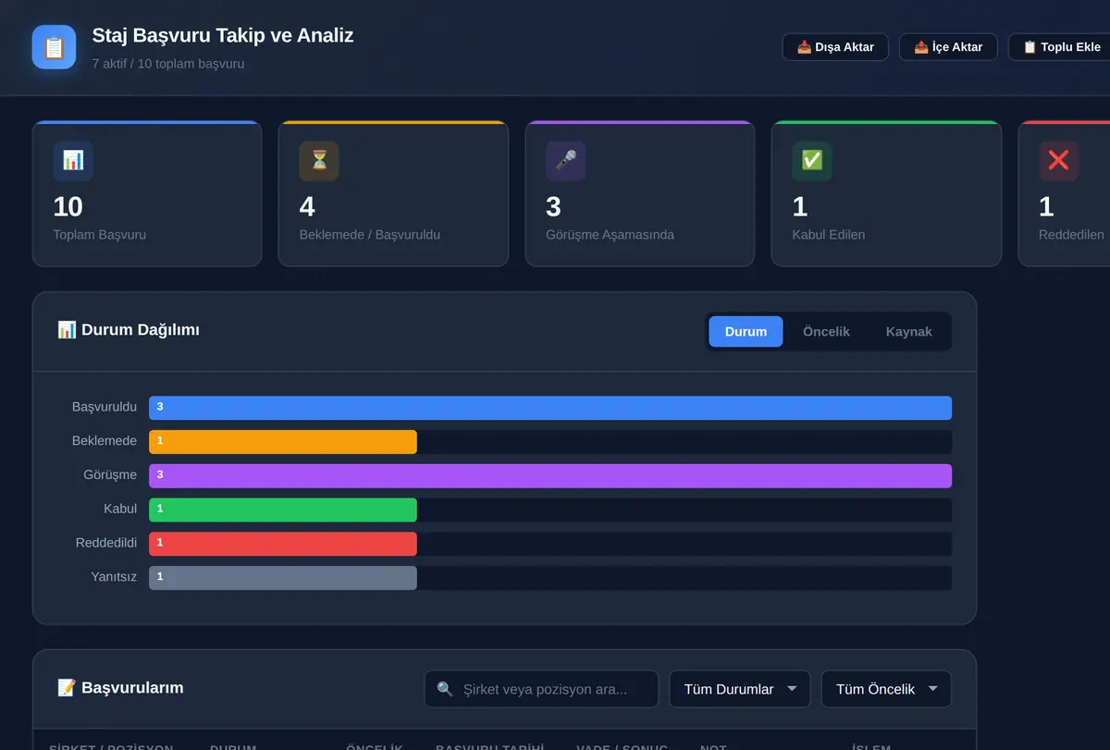This screenshot has height=750, width=1110.
Task: Focus the Şirket veya pozisyon ara search field
Action: 541,689
